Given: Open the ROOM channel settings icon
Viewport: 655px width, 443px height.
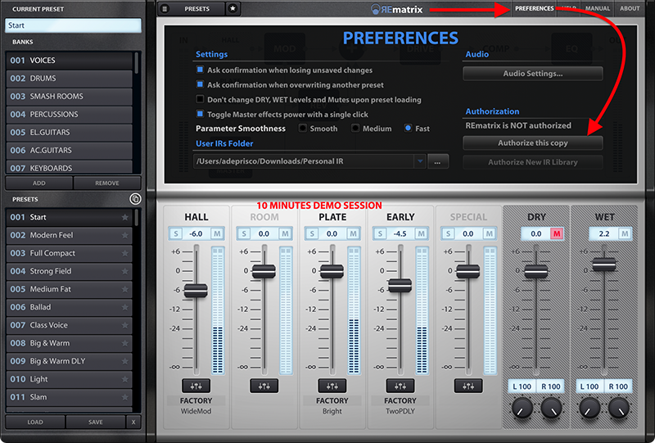Looking at the screenshot, I should click(264, 386).
